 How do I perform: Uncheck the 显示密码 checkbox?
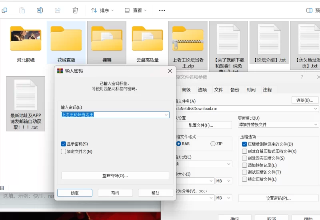[63, 144]
